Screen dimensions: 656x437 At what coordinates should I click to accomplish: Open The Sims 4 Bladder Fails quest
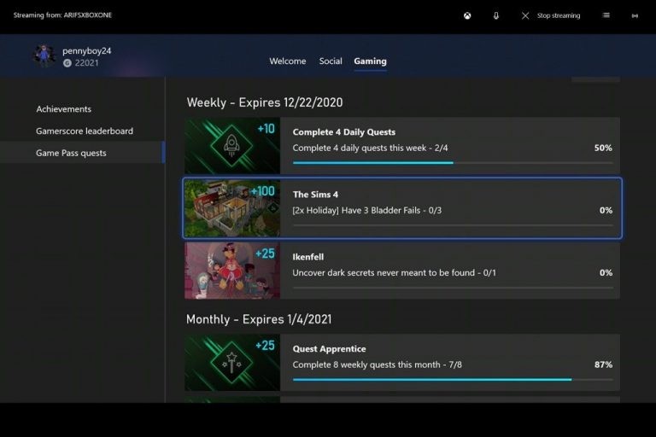tap(402, 208)
